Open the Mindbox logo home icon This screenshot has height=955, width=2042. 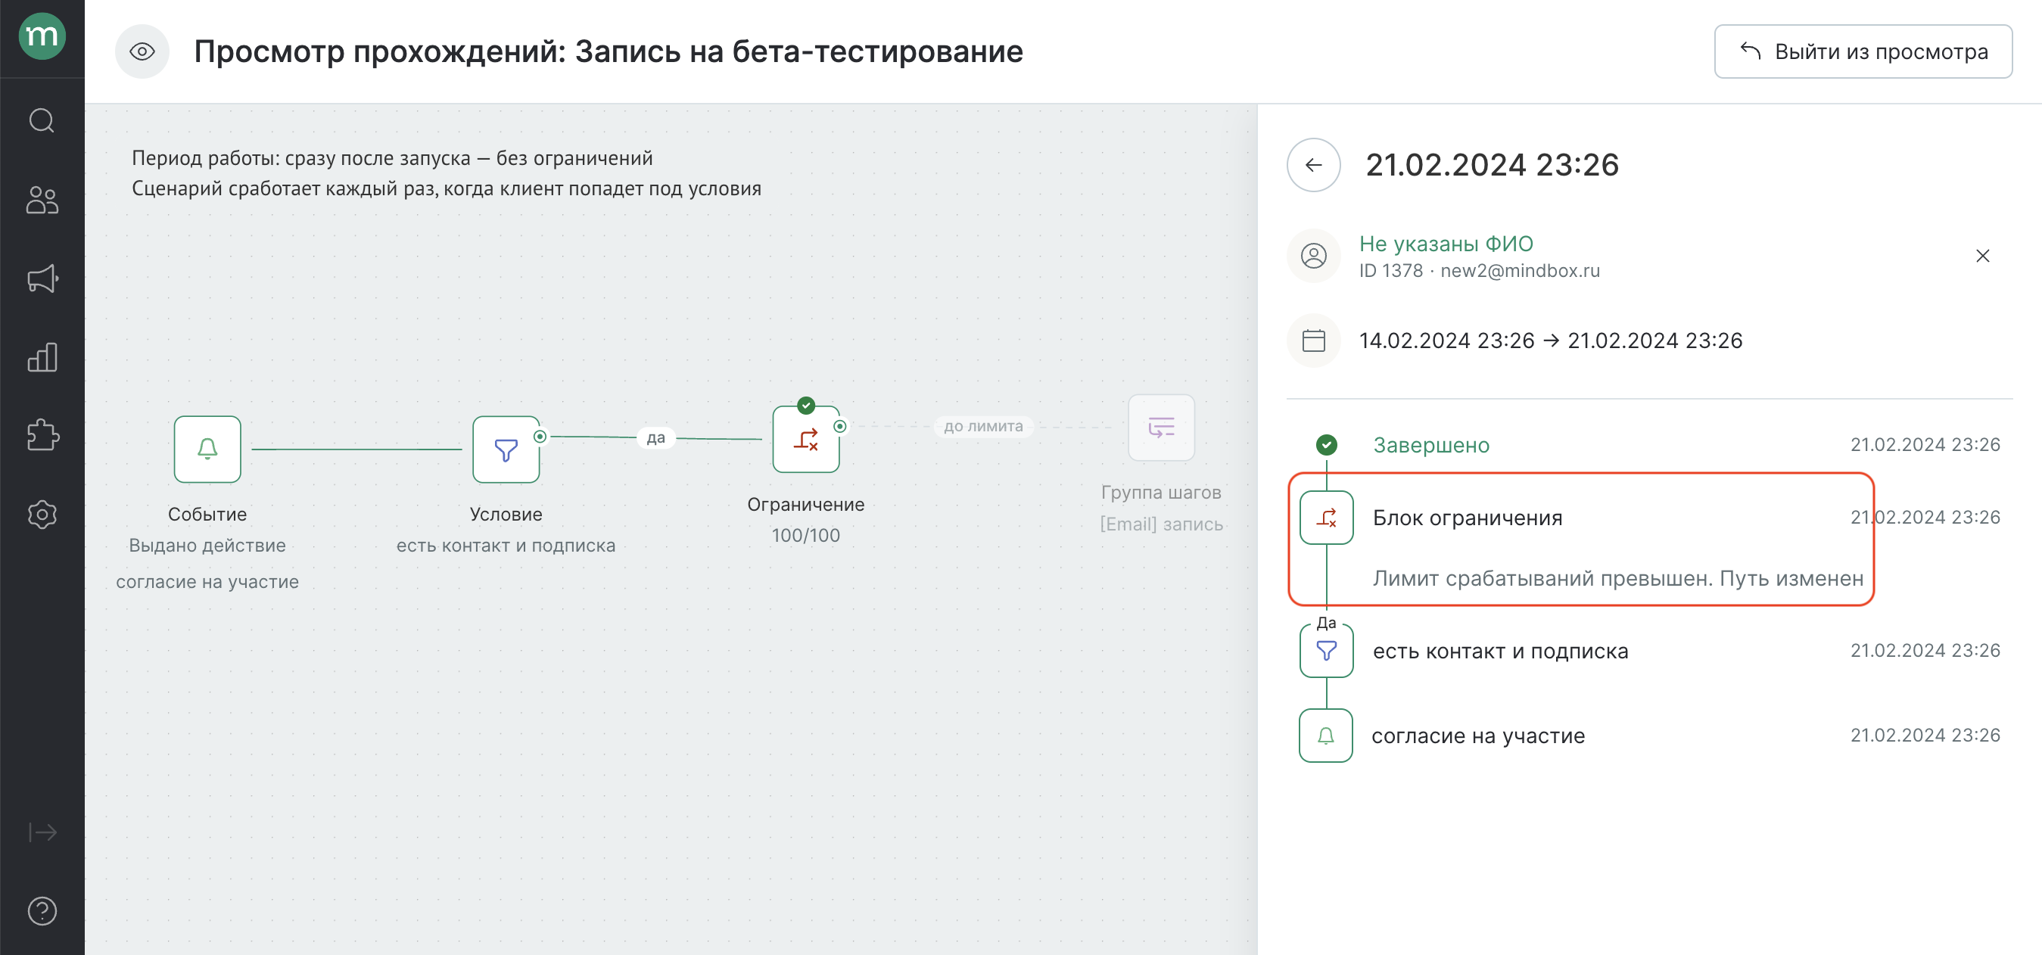42,36
